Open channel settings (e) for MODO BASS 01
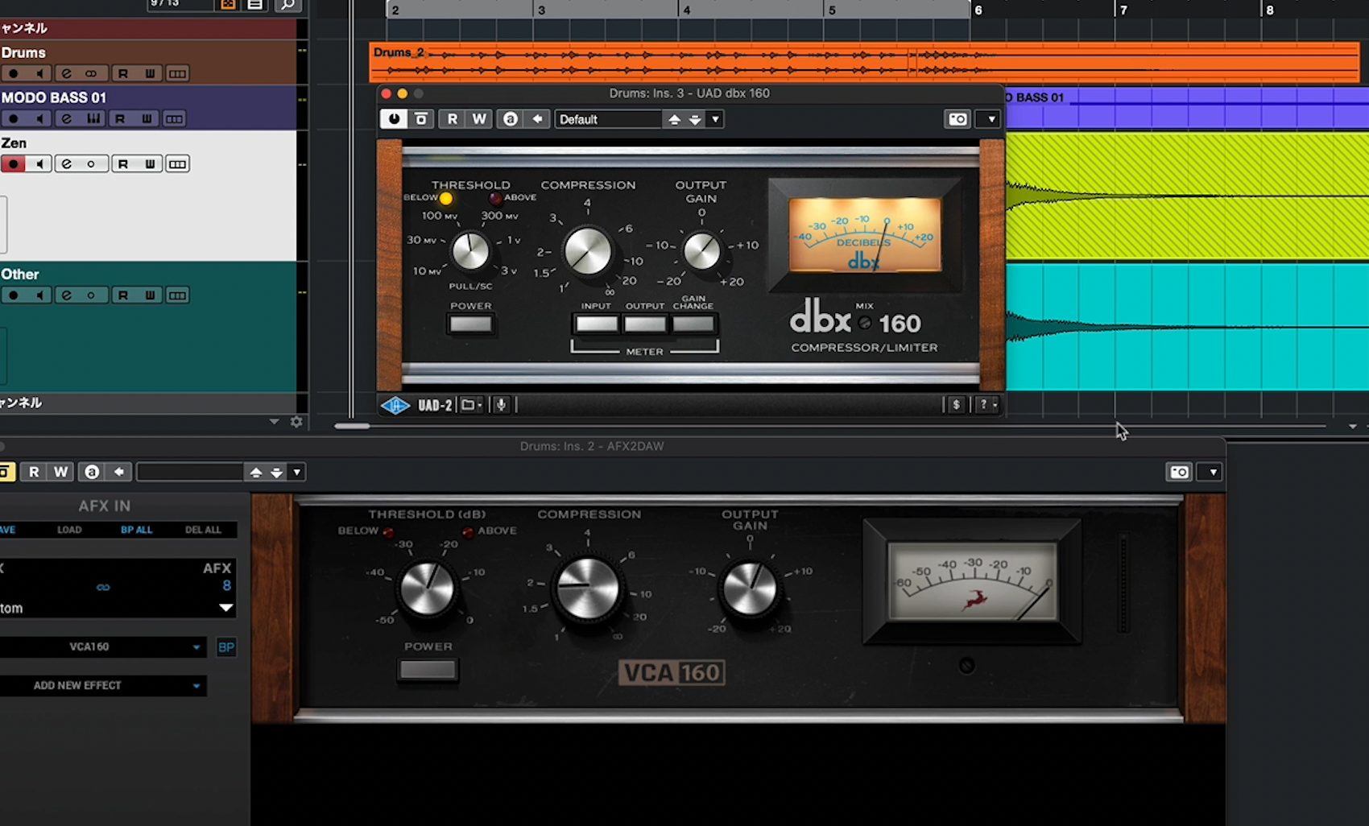The image size is (1369, 826). click(66, 118)
